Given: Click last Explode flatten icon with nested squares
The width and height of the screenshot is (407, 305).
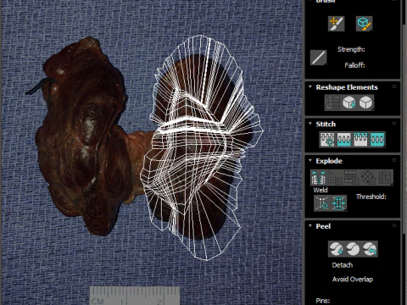Looking at the screenshot, I should pos(385,177).
